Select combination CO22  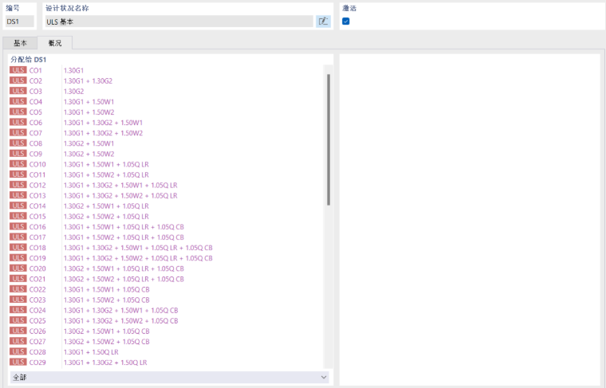pyautogui.click(x=166, y=289)
